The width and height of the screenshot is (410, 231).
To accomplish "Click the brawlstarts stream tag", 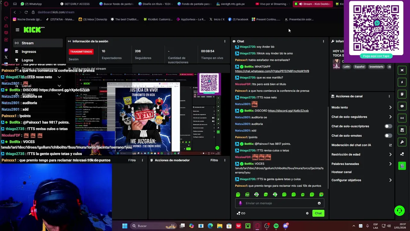I will (x=376, y=67).
